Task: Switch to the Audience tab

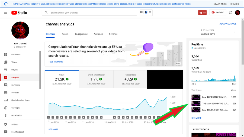Action: tap(98, 34)
